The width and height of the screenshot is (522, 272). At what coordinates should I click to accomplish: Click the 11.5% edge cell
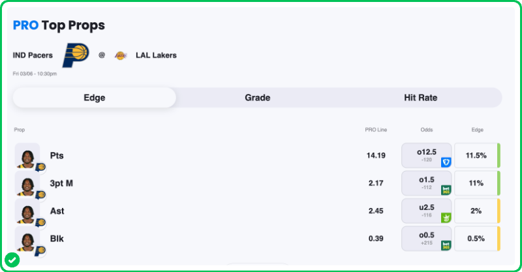point(476,156)
